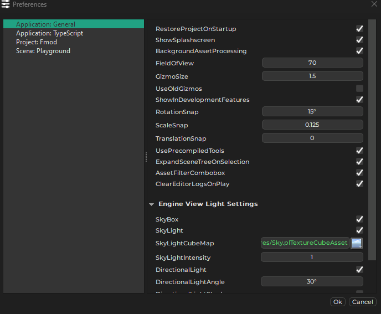Uncheck the ShowSplashscreen option
The width and height of the screenshot is (381, 314).
[359, 40]
